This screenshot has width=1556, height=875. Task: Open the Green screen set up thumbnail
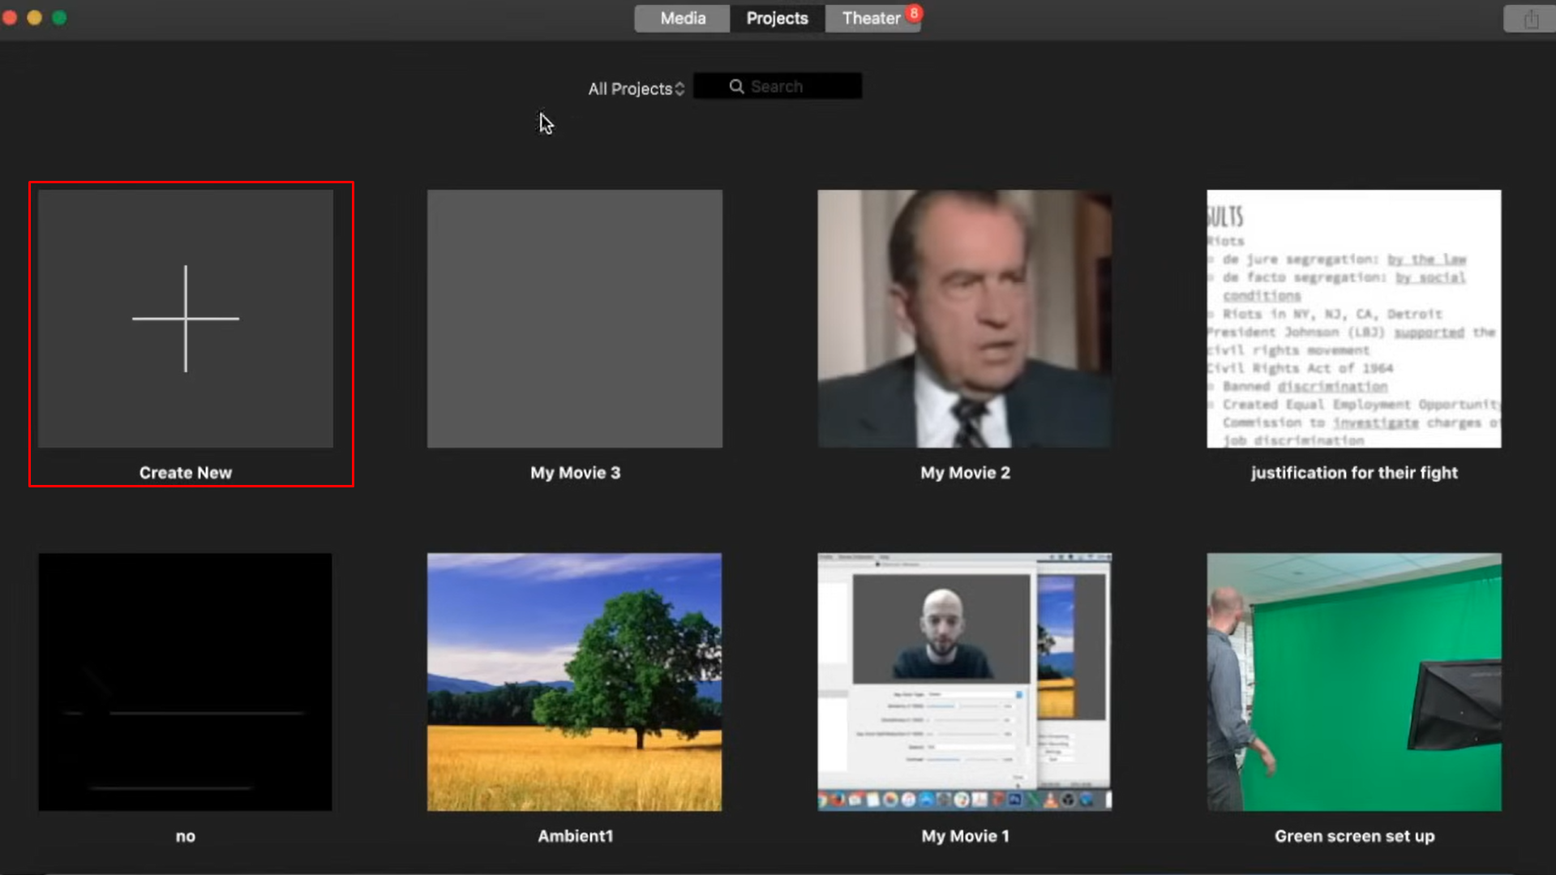[1353, 682]
